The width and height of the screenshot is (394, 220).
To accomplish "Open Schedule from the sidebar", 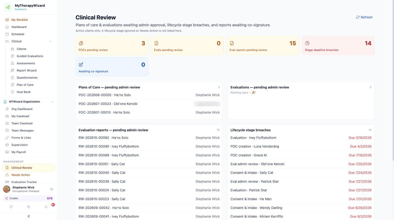I will [x=29, y=34].
